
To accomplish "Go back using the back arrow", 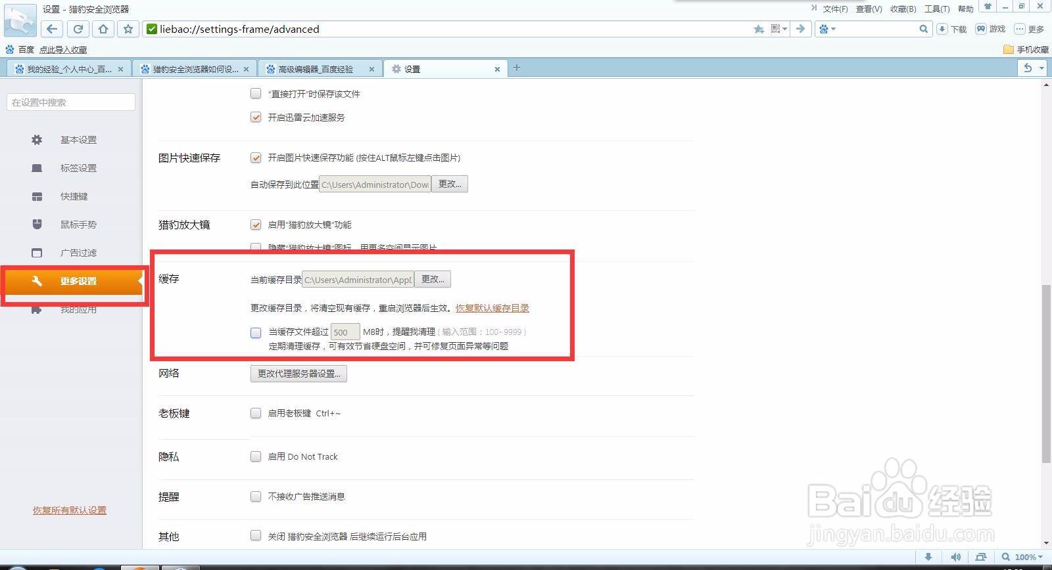I will pyautogui.click(x=52, y=29).
